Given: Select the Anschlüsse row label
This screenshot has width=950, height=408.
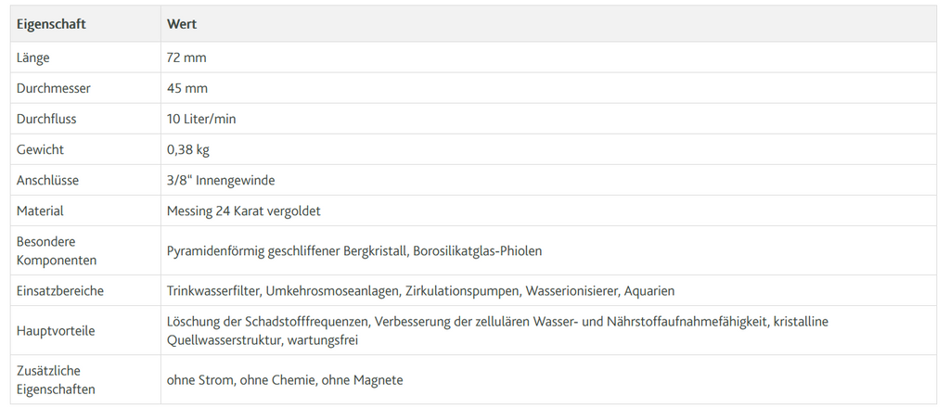Looking at the screenshot, I should click(x=48, y=181).
